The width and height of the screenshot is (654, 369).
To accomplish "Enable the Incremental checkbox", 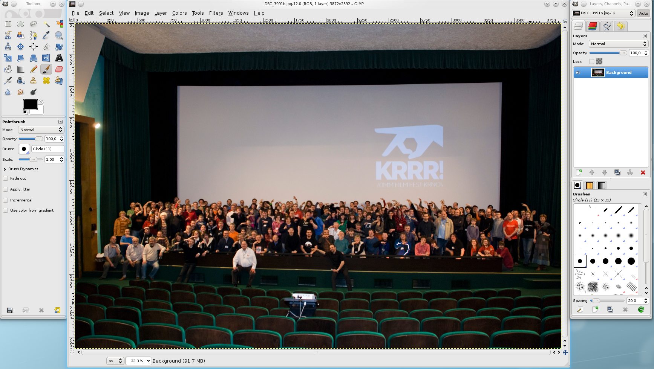I will click(x=6, y=200).
